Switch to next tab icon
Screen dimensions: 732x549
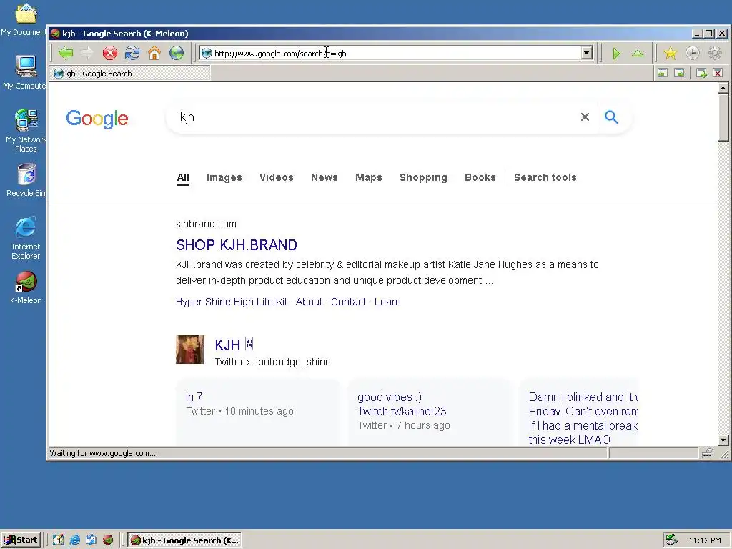pyautogui.click(x=679, y=74)
